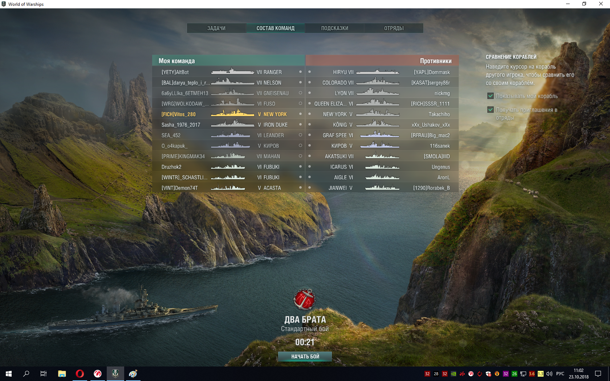Screen dimensions: 610x381
Task: Open the ОТРЯДЫ tab
Action: point(394,28)
